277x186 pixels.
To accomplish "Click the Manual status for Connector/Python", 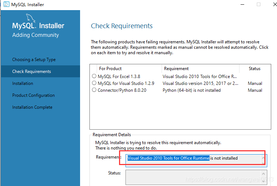I will (x=255, y=90).
